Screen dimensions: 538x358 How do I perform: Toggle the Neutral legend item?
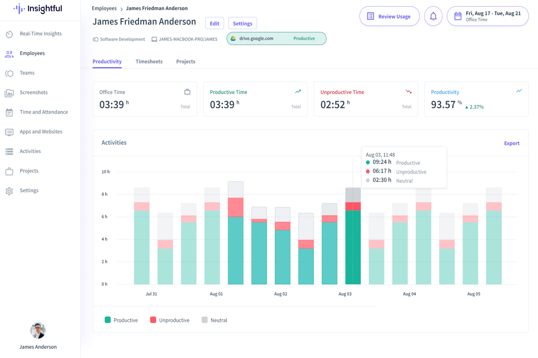tap(214, 320)
